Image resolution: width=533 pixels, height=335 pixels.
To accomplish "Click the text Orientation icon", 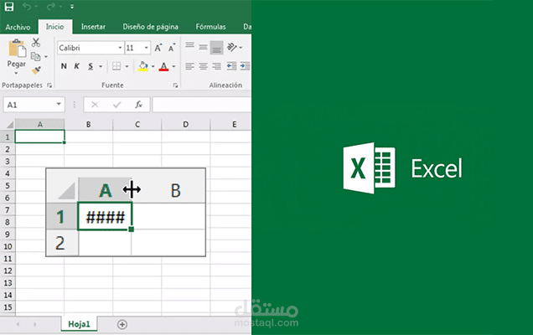I will (x=232, y=47).
